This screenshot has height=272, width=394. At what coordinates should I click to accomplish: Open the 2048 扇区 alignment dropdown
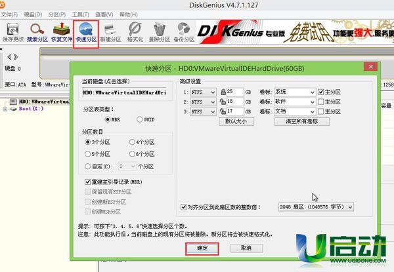316,207
